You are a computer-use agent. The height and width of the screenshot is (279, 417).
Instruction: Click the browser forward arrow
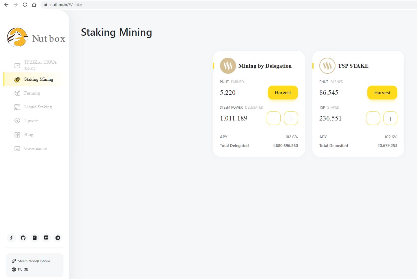pos(16,5)
